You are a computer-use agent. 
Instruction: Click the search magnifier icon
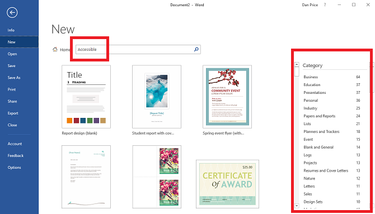(196, 49)
